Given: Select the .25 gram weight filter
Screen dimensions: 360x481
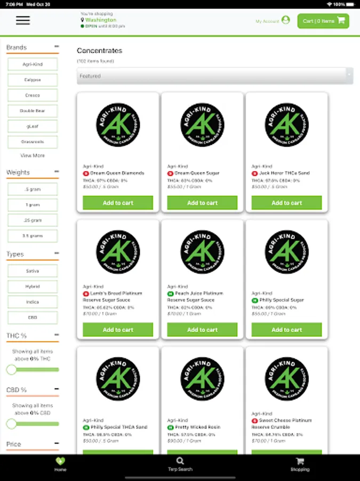Looking at the screenshot, I should 33,220.
